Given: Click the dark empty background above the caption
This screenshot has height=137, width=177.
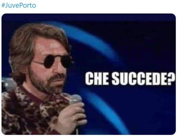Looking at the screenshot, I should pos(147,45).
